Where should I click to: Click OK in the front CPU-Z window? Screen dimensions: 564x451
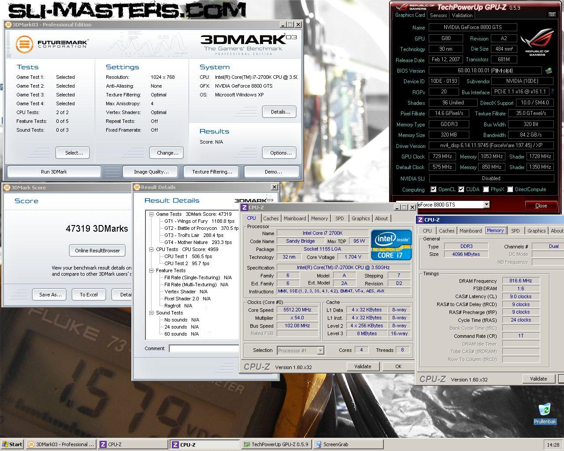click(398, 366)
